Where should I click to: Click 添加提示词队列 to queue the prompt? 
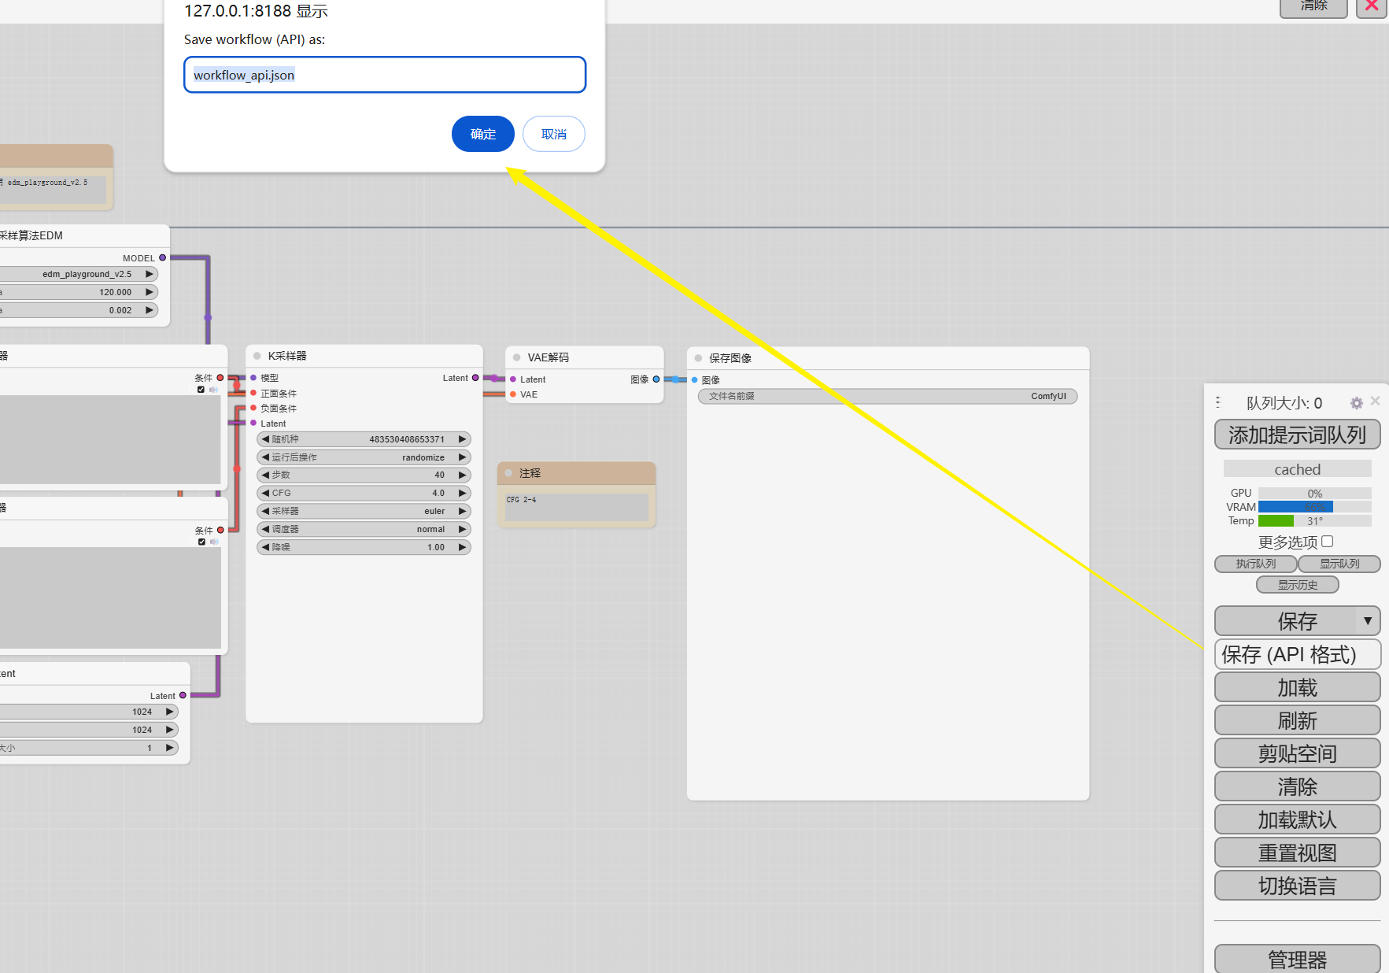coord(1297,435)
